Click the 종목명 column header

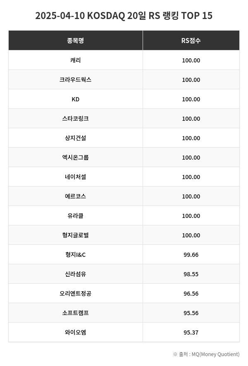[75, 41]
